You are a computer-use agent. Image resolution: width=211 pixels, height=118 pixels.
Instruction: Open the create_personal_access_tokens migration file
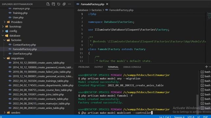coord(43,76)
